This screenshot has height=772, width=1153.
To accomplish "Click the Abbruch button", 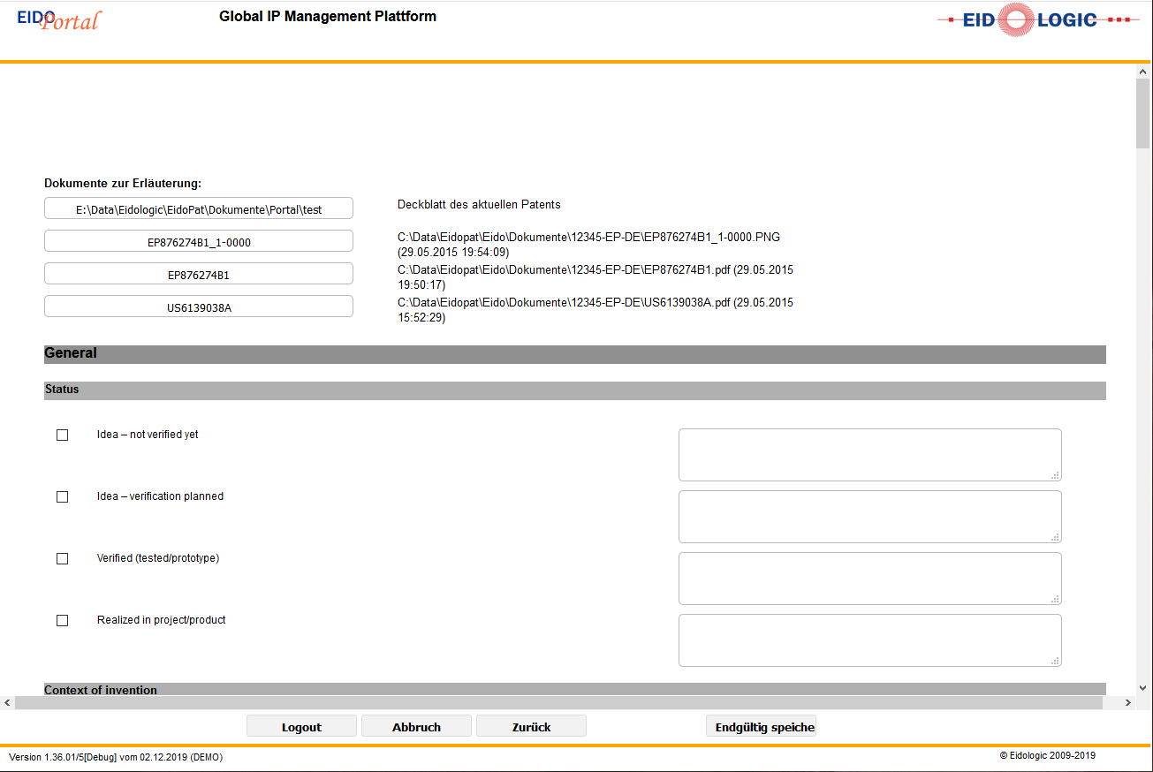I will pyautogui.click(x=416, y=726).
